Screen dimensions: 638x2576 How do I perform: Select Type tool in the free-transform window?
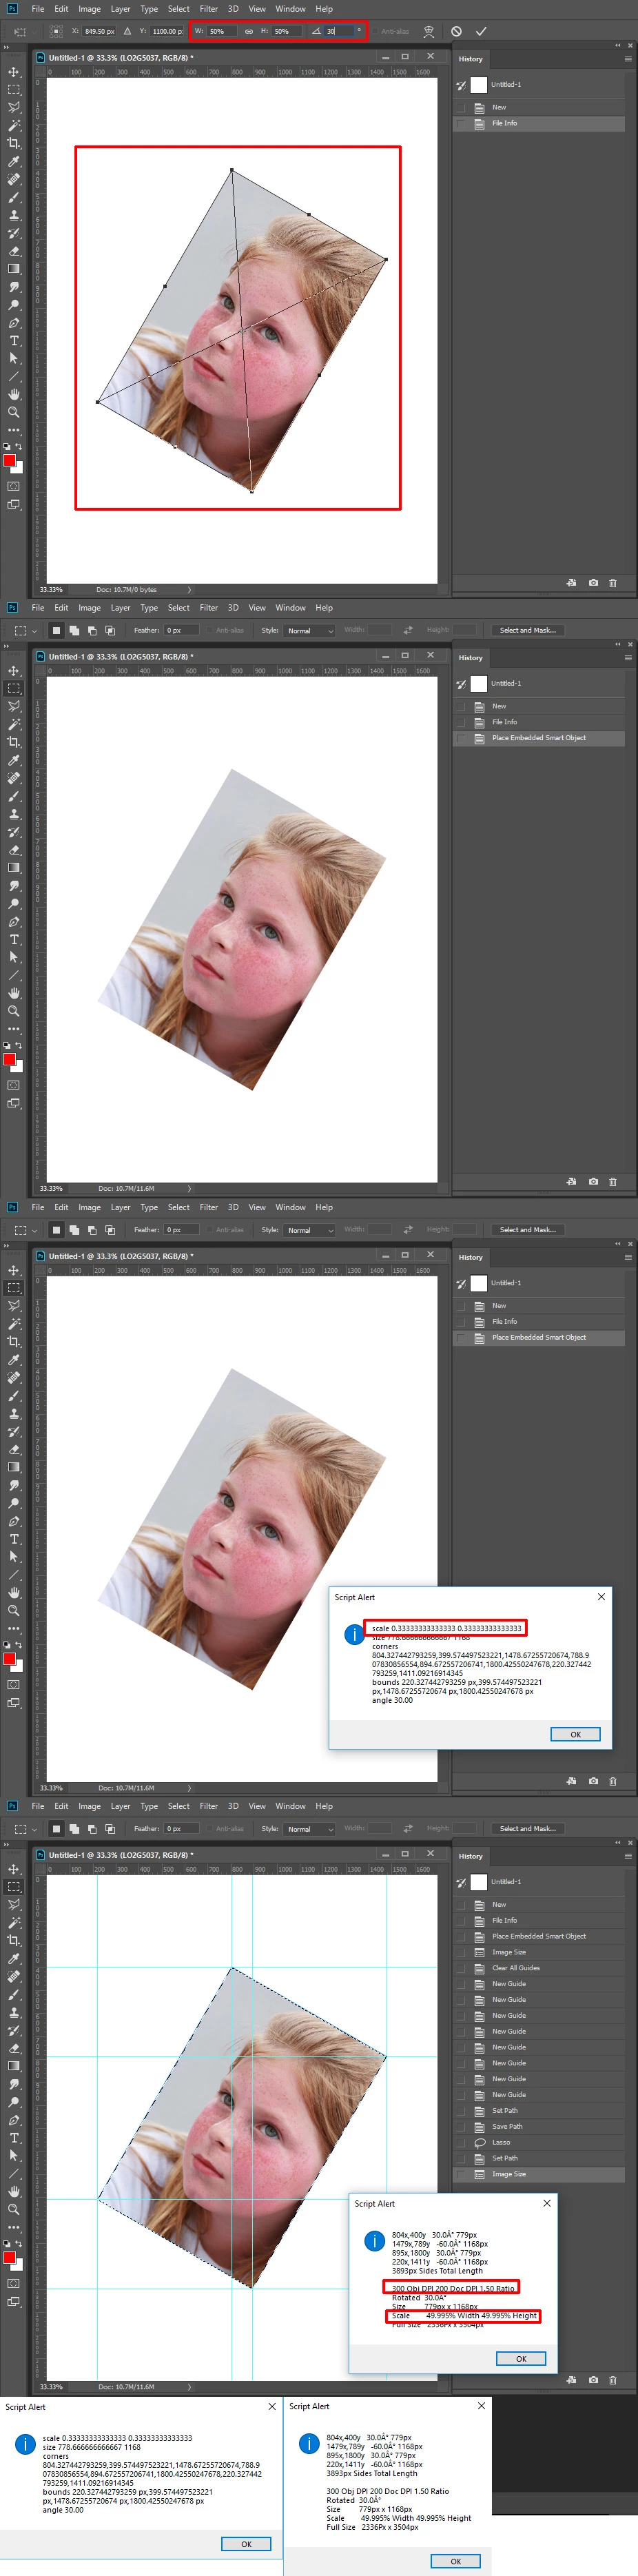pos(14,341)
